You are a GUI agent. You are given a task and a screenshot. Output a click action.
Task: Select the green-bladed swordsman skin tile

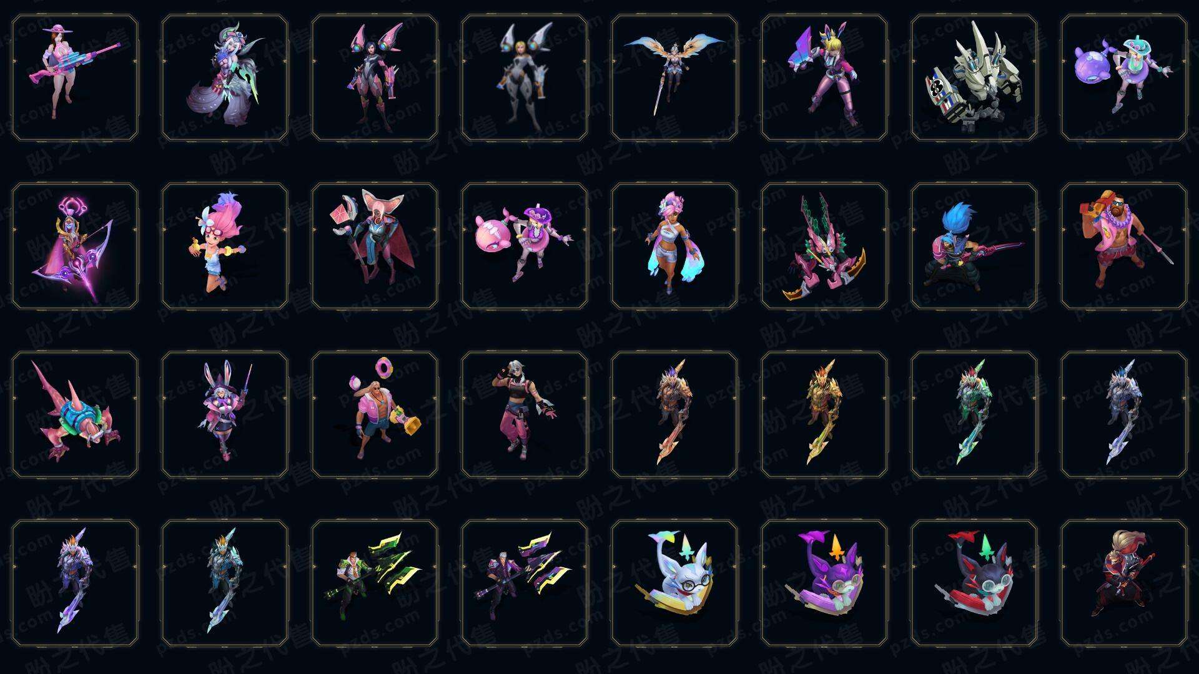point(375,583)
